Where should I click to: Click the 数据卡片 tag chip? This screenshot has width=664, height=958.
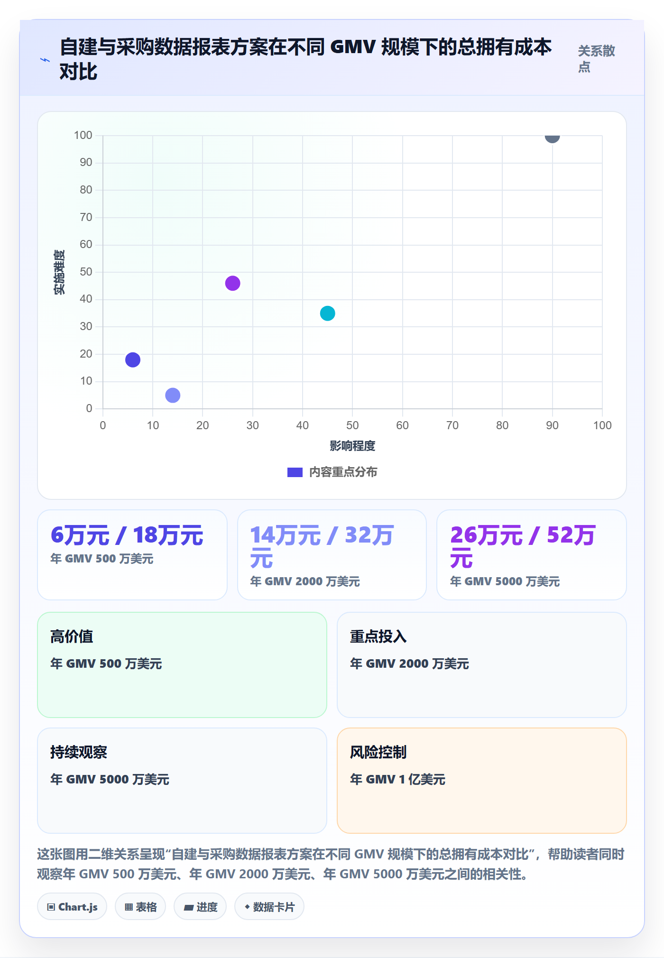269,907
